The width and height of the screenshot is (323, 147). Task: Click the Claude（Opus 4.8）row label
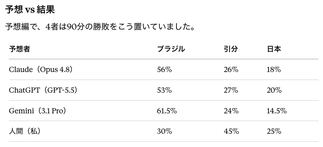[41, 70]
